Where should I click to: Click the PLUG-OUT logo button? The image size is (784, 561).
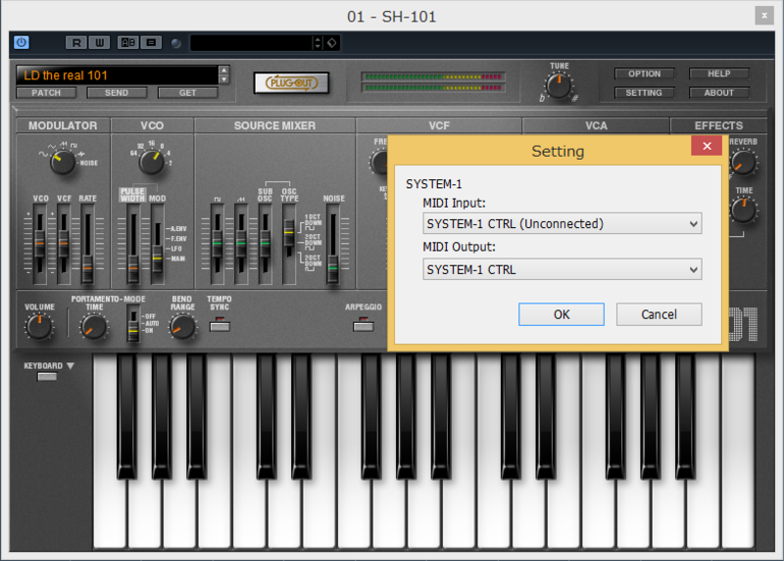click(291, 83)
